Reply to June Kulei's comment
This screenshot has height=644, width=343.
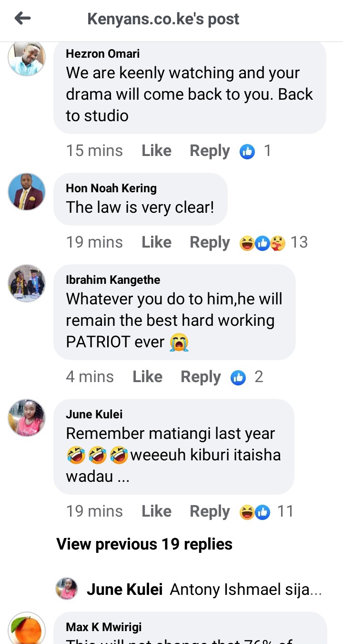(x=210, y=511)
